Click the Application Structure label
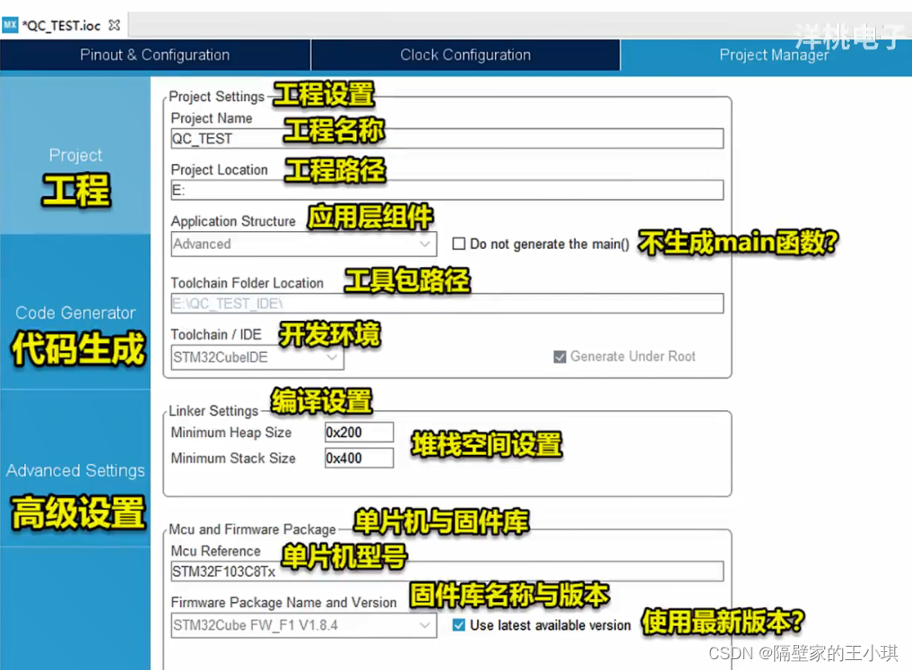 click(233, 221)
